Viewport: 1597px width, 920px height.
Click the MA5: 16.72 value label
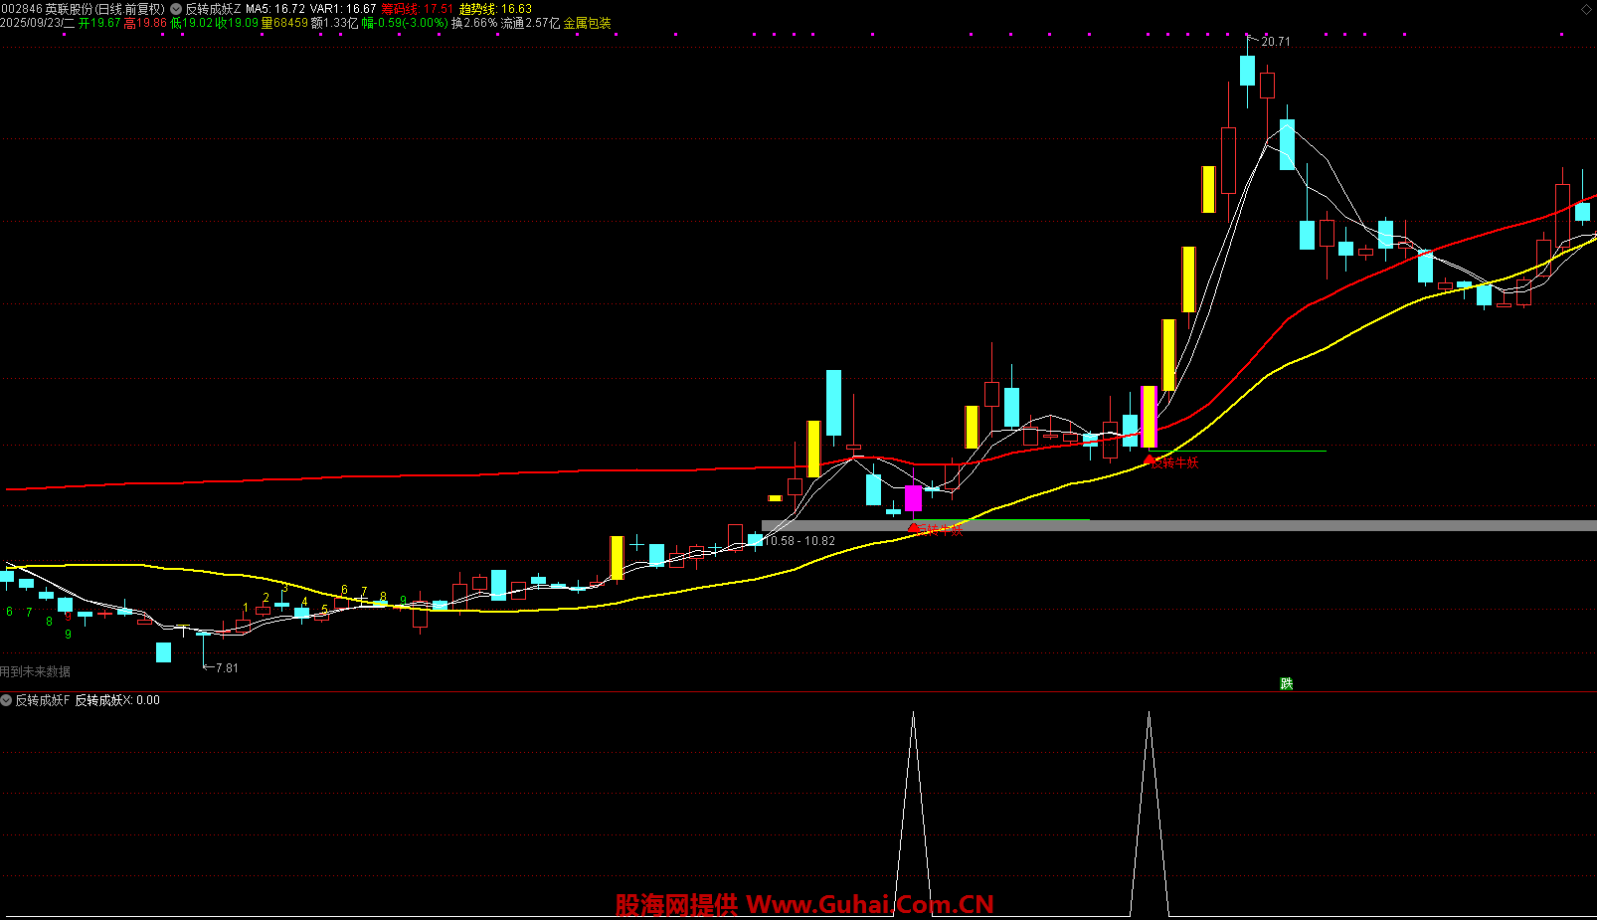click(x=275, y=9)
